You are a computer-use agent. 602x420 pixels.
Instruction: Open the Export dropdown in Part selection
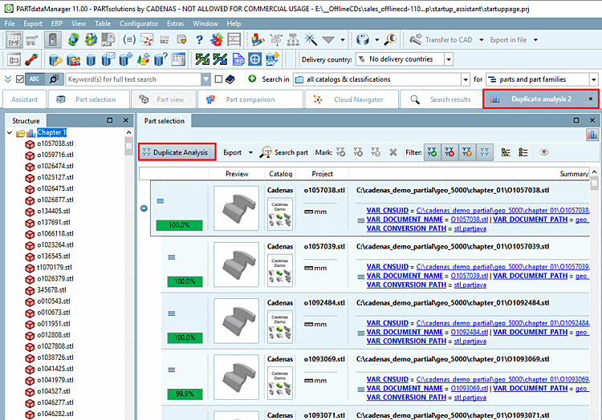click(x=237, y=152)
